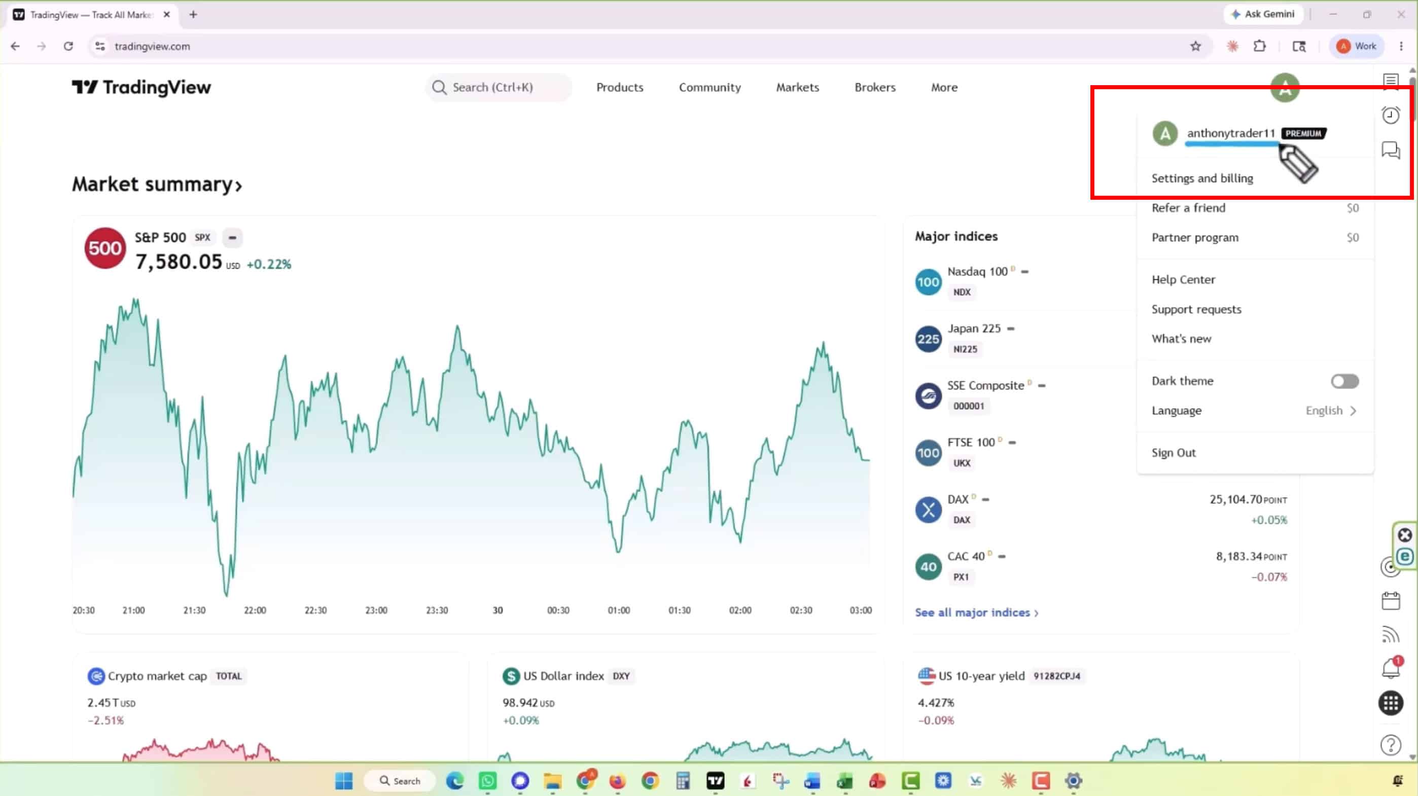
Task: Open the Community dropdown menu
Action: tap(710, 87)
